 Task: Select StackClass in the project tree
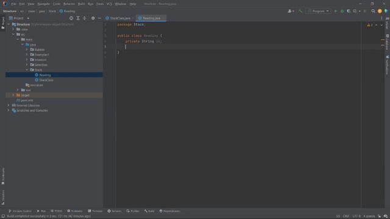(46, 80)
